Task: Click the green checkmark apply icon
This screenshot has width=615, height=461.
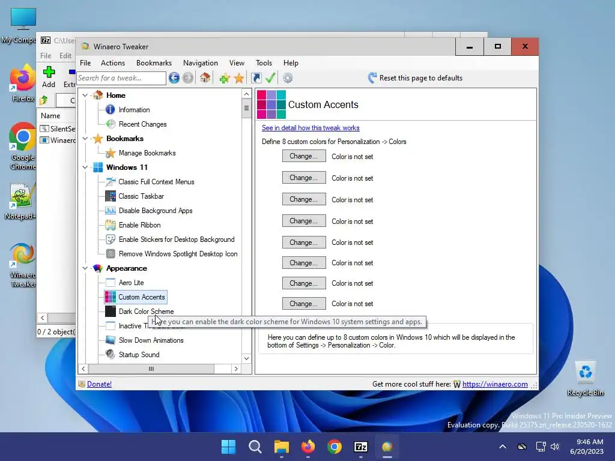Action: point(270,77)
